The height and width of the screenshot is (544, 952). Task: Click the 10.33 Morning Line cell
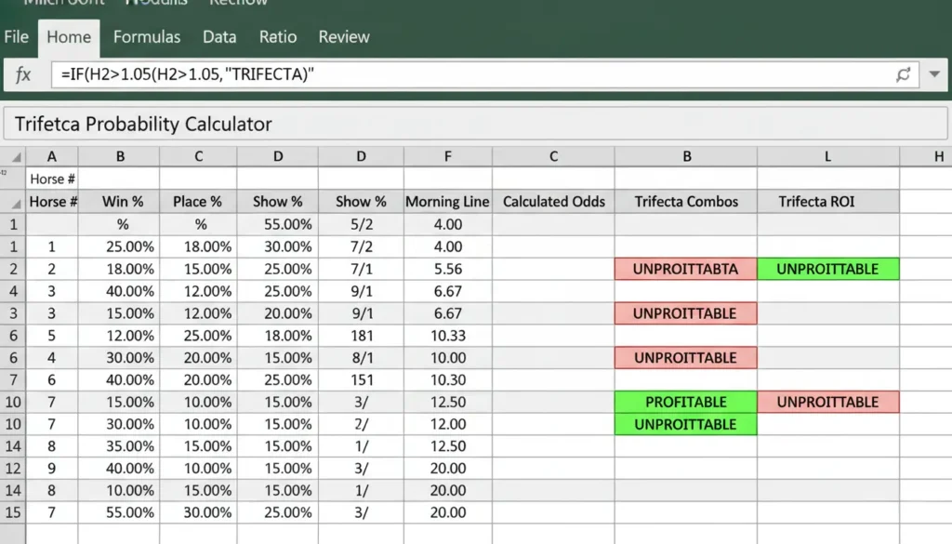(x=447, y=335)
